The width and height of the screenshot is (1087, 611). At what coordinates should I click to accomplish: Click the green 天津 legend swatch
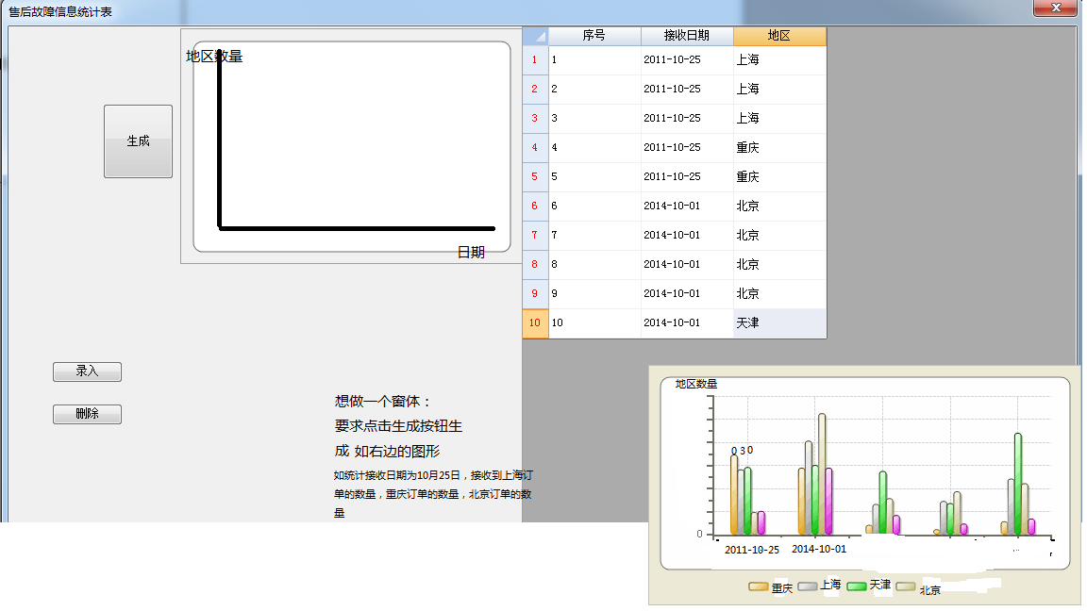[857, 586]
